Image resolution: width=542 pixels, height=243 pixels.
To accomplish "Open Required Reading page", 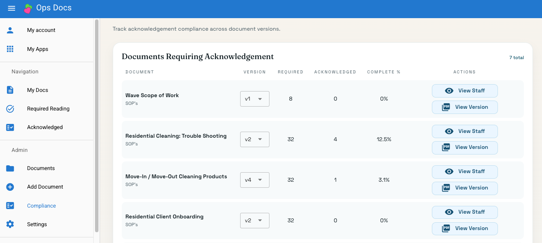I will (x=47, y=109).
